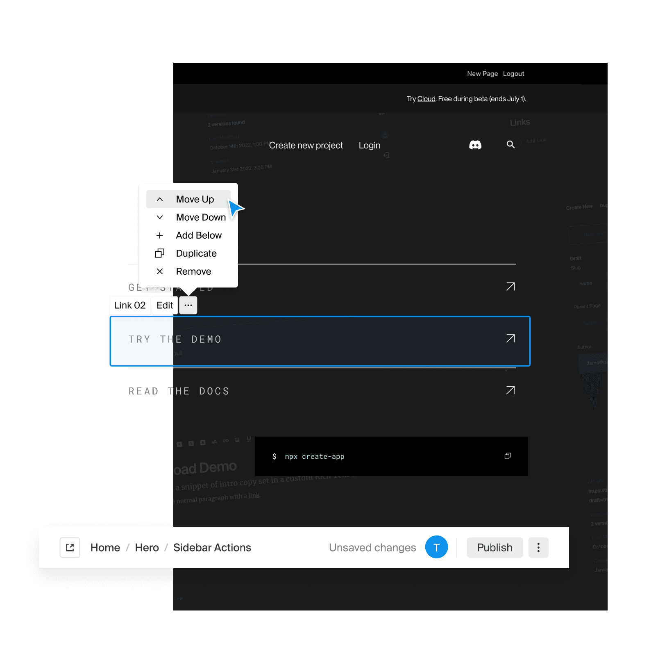The width and height of the screenshot is (658, 663).
Task: Open the vertical three-dot menu beside Publish
Action: (x=538, y=547)
